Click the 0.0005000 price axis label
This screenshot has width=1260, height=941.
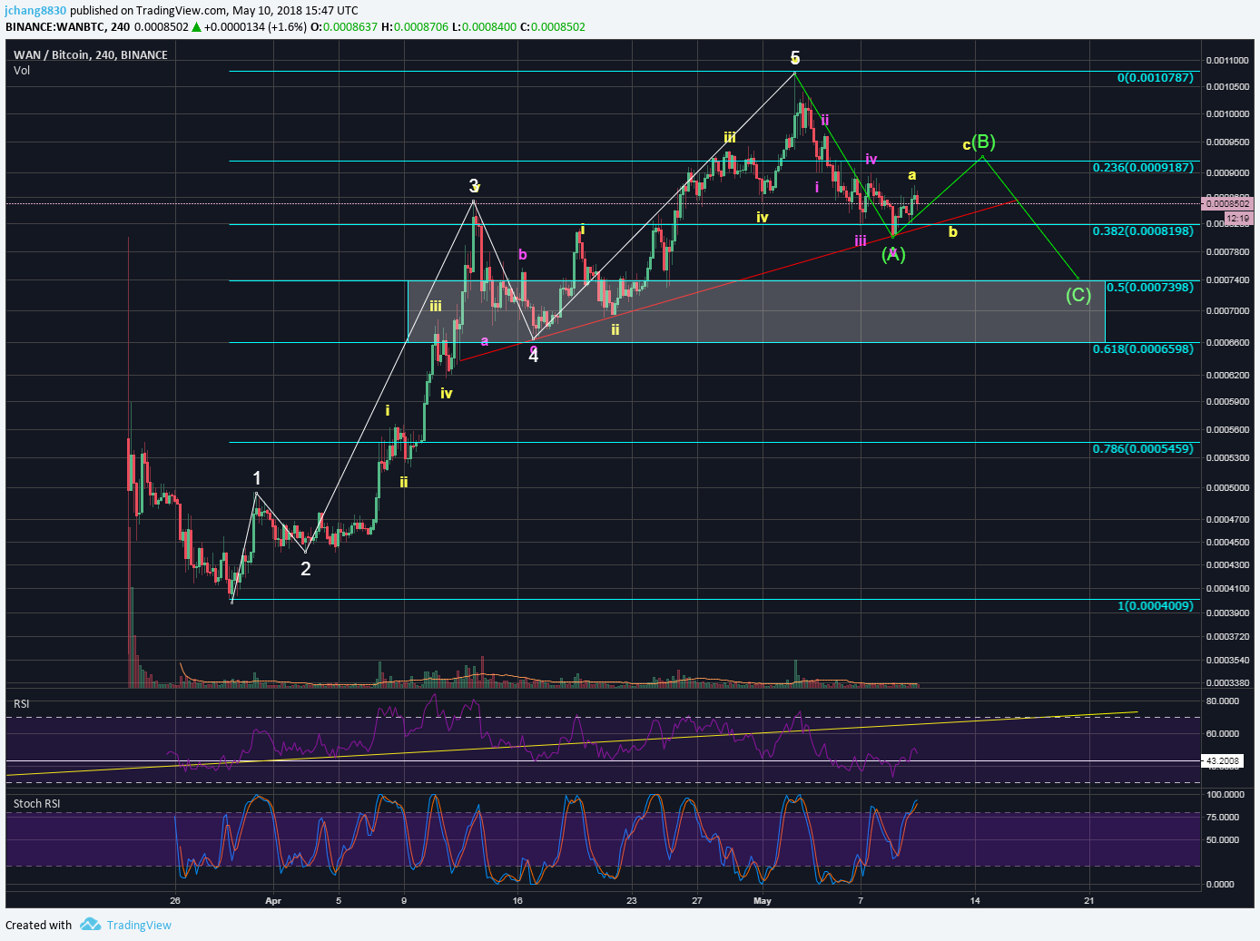click(x=1227, y=487)
